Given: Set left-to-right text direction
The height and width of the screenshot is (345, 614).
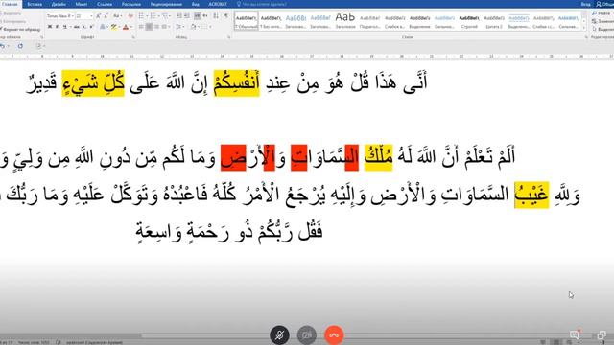Looking at the screenshot, I should tap(198, 16).
